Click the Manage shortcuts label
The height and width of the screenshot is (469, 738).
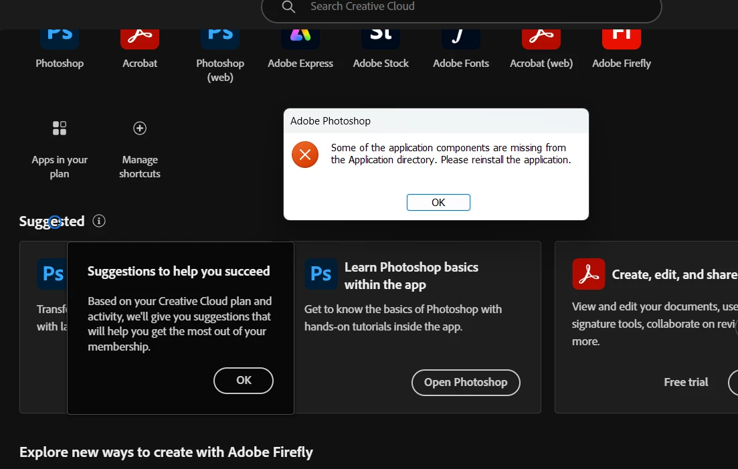point(140,167)
